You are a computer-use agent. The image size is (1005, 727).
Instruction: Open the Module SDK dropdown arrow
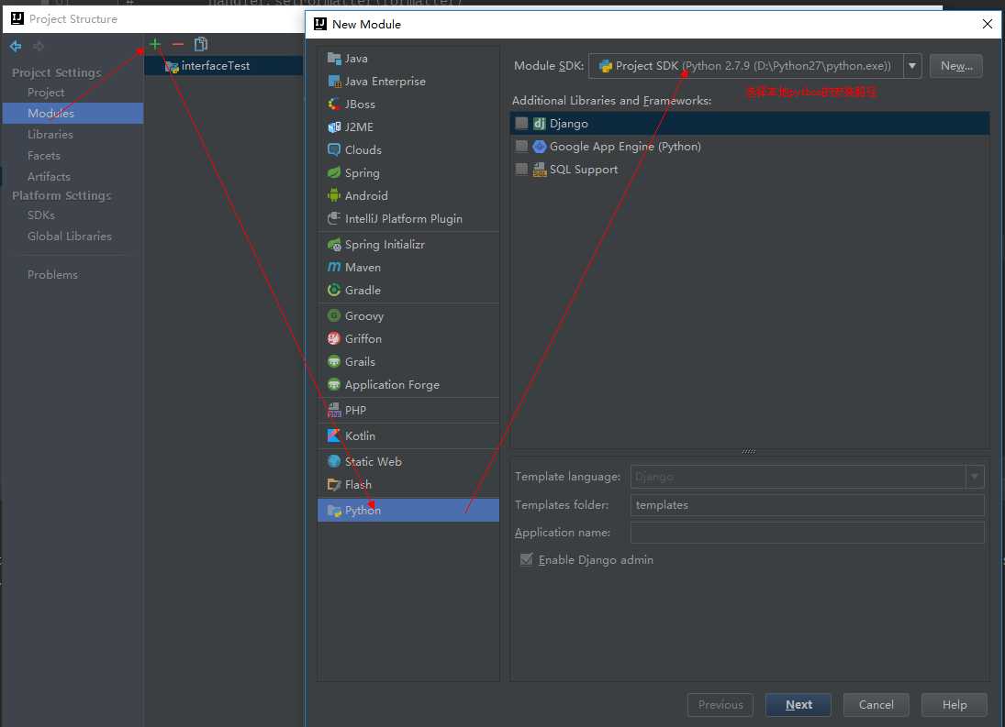pos(912,66)
